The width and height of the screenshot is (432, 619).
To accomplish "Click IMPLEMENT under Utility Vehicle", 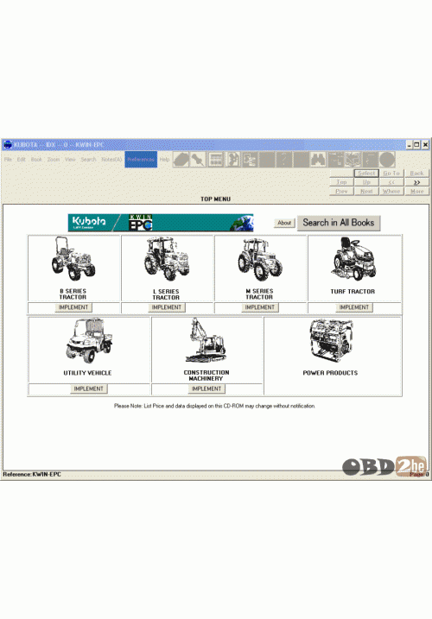I will click(88, 388).
